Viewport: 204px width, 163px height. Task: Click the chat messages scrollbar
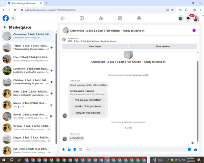(197, 101)
